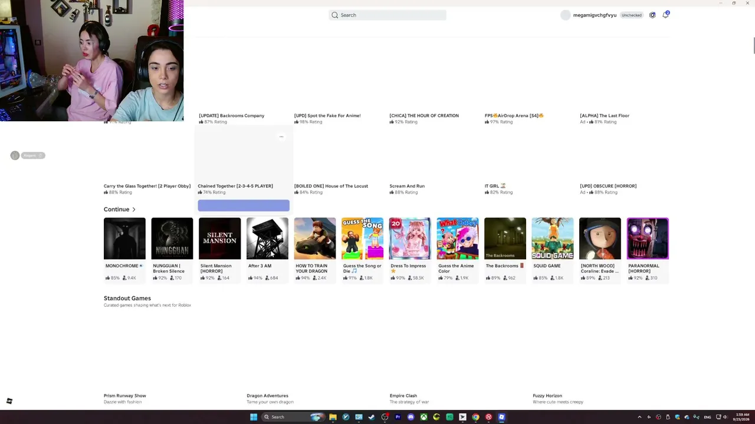Open FPS AirDrop Arena [S4] title
Image resolution: width=755 pixels, height=424 pixels.
point(514,115)
